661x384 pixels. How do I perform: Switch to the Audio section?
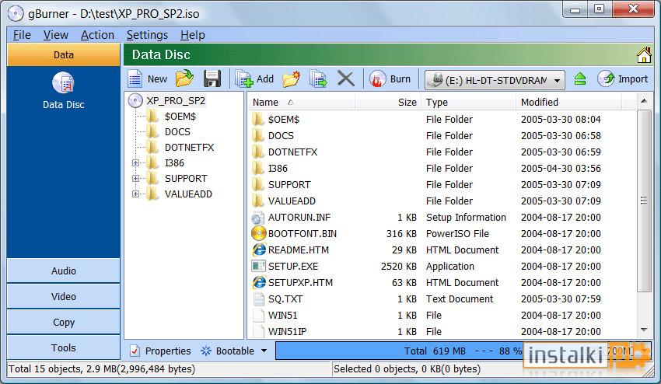click(64, 271)
